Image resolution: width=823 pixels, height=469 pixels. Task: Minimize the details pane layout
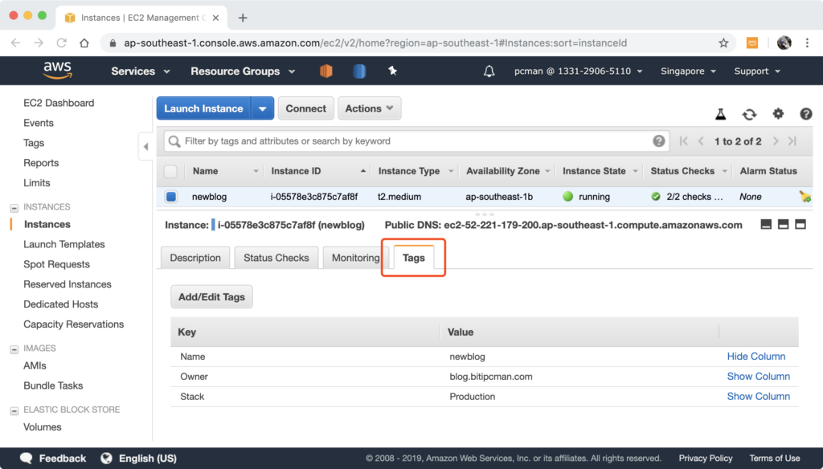coord(766,225)
